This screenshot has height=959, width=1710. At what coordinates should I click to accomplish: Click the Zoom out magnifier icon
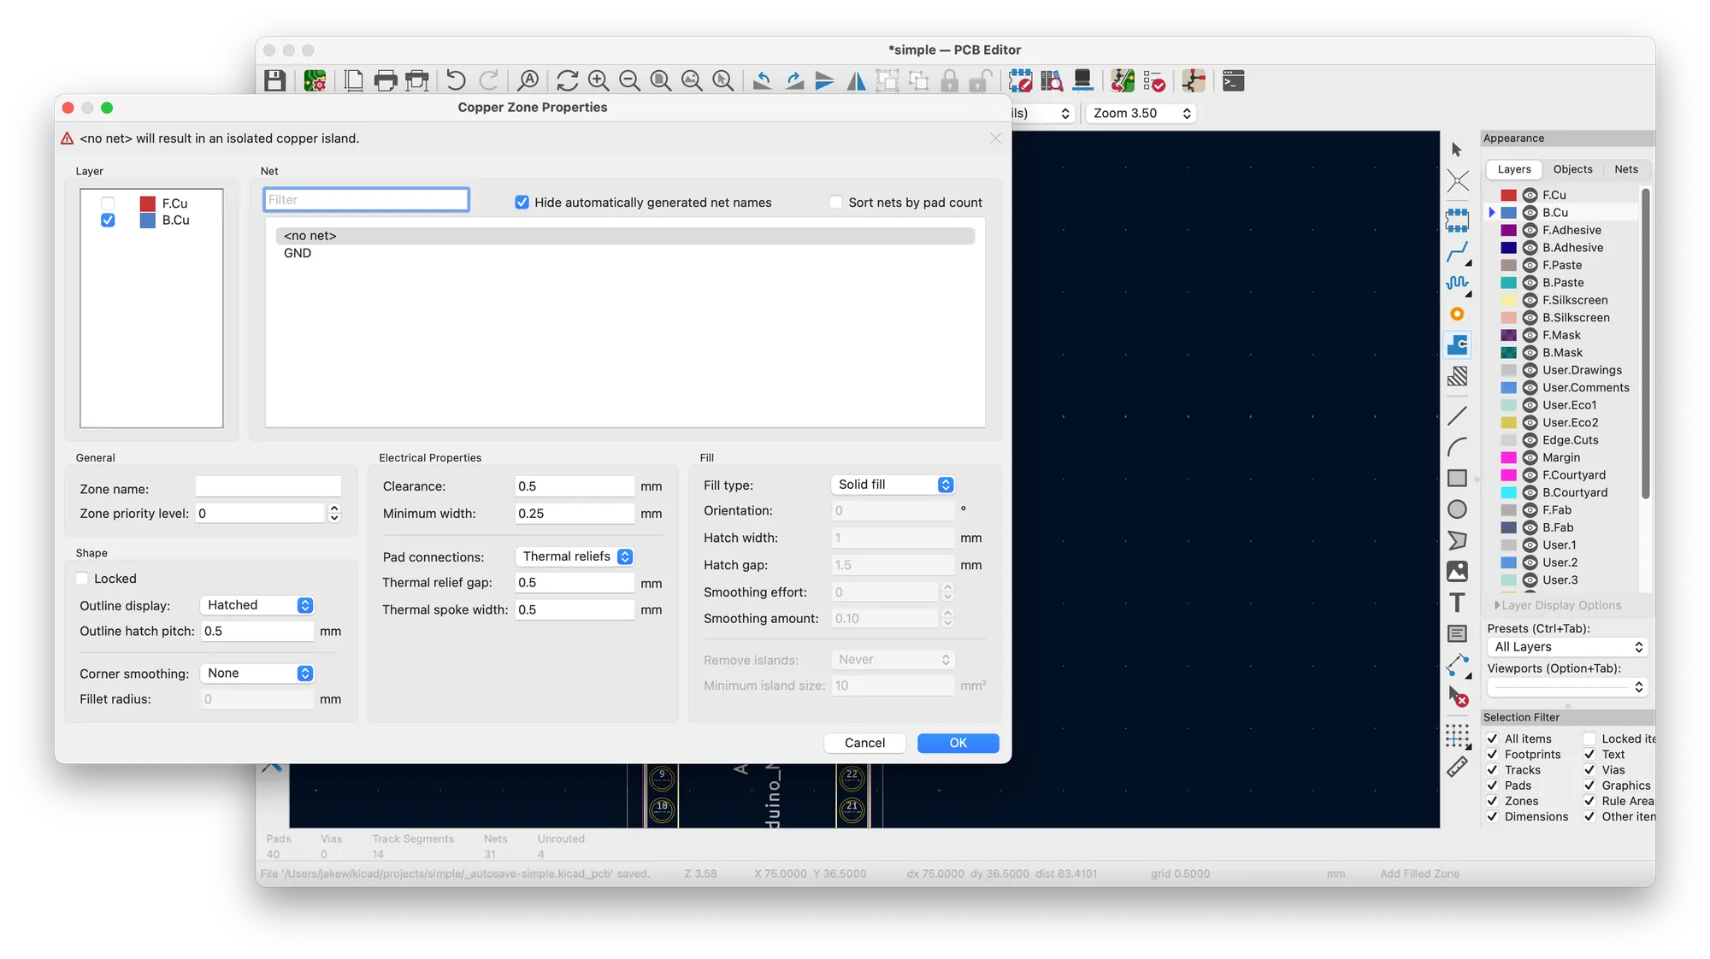[x=629, y=81]
